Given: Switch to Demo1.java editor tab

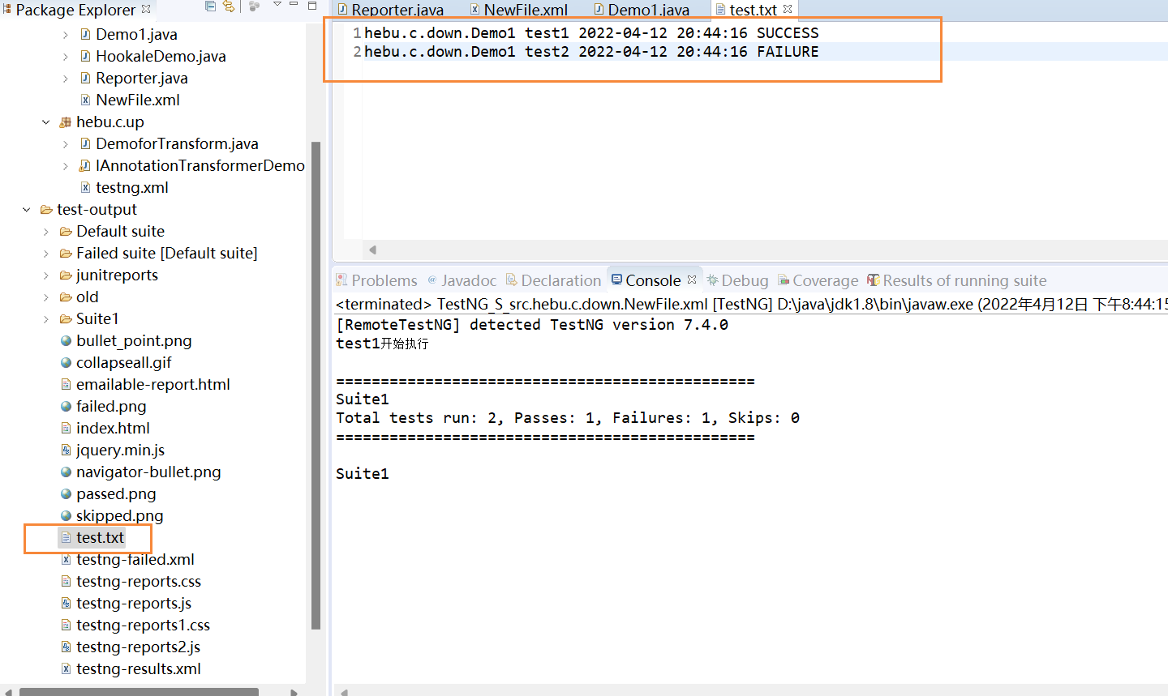Looking at the screenshot, I should [x=642, y=10].
